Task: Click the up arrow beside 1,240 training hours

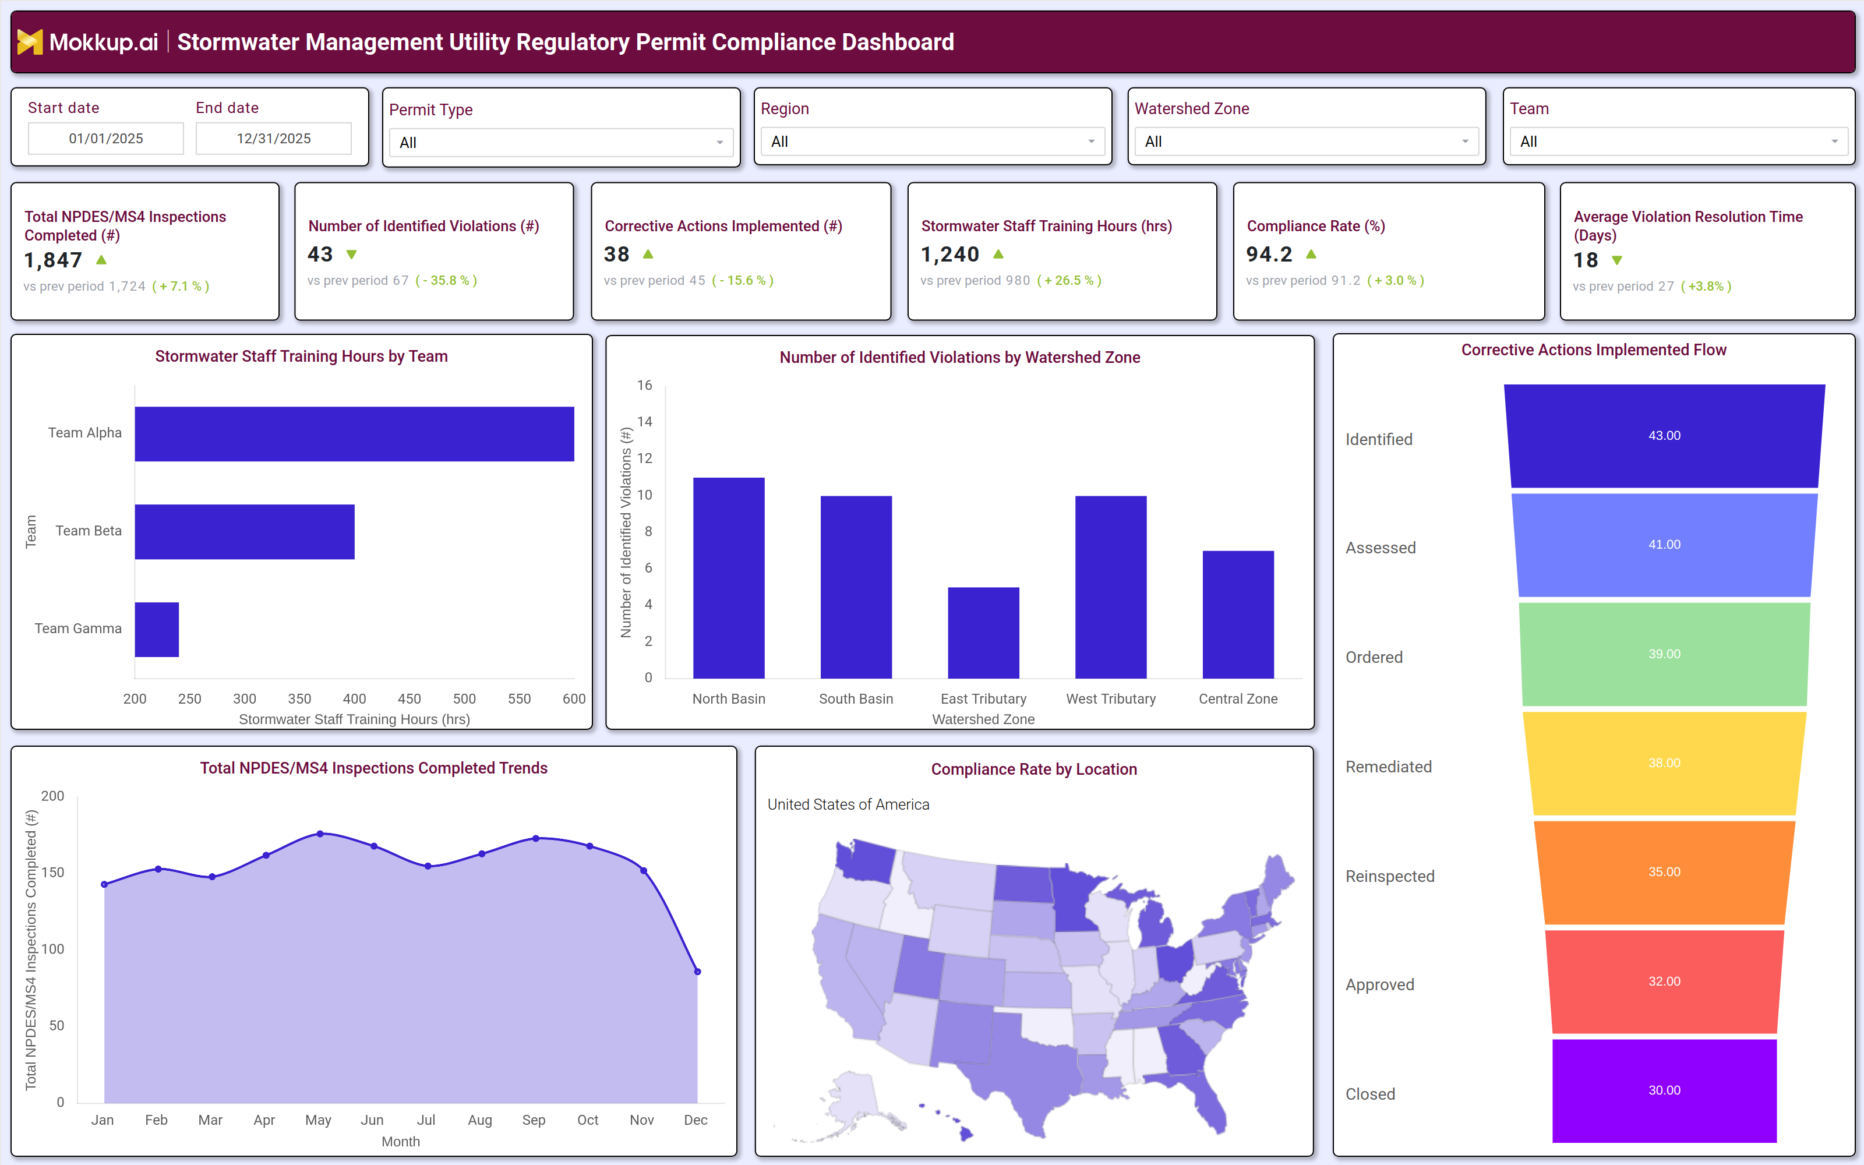Action: pyautogui.click(x=998, y=253)
